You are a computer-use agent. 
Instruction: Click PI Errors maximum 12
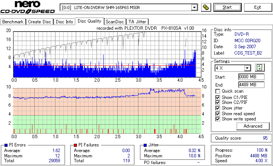tap(57, 156)
